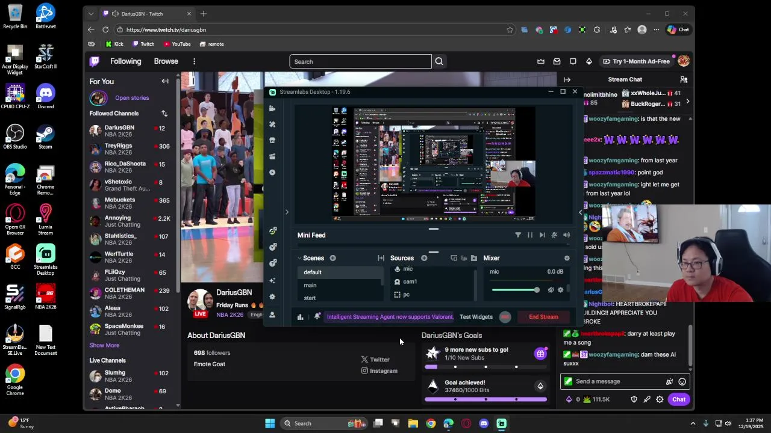Click Test Widgets in Streamlabs footer
The image size is (771, 433).
[476, 317]
